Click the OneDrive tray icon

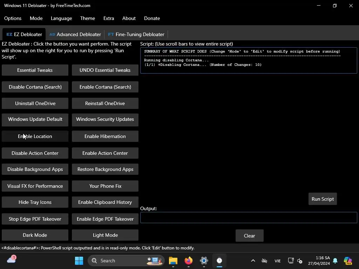[x=264, y=261]
